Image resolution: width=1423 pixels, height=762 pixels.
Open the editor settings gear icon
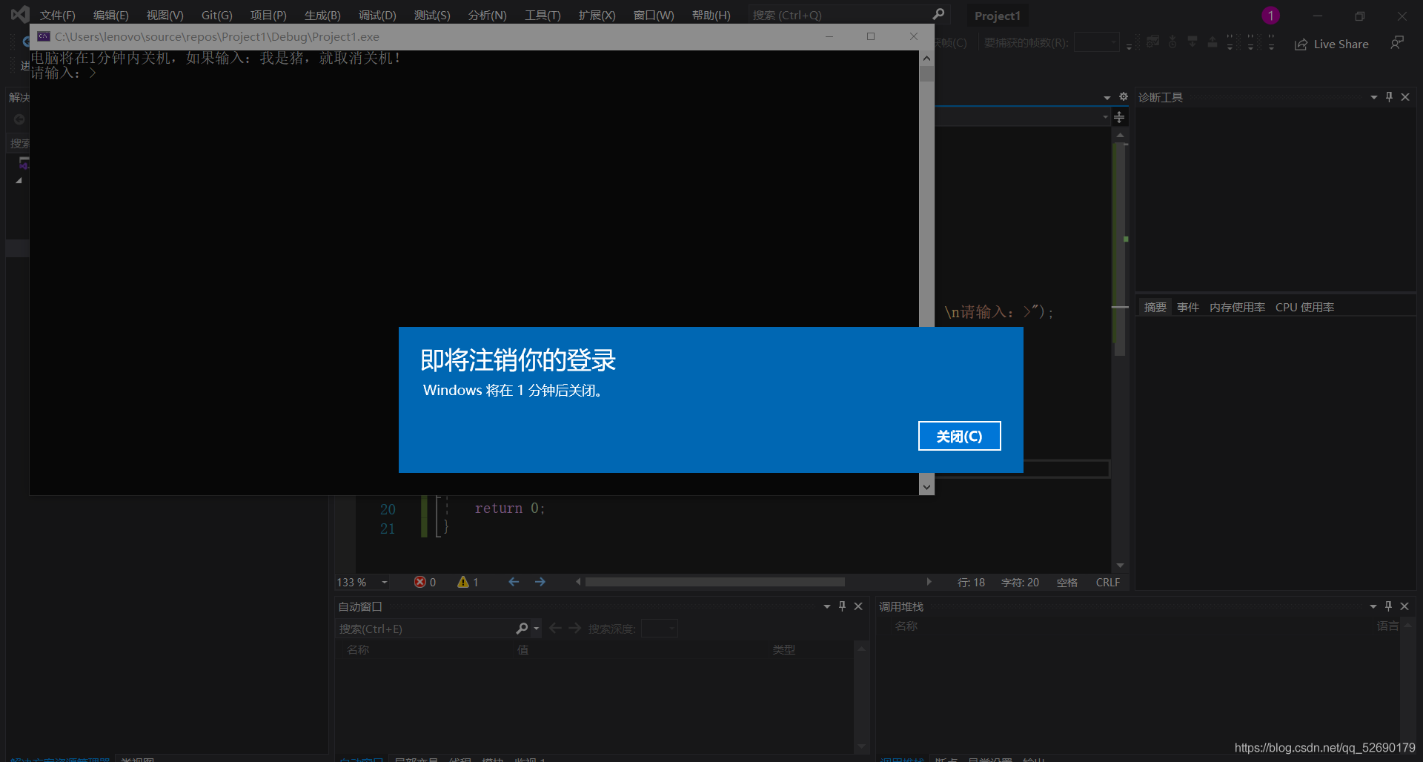point(1124,97)
